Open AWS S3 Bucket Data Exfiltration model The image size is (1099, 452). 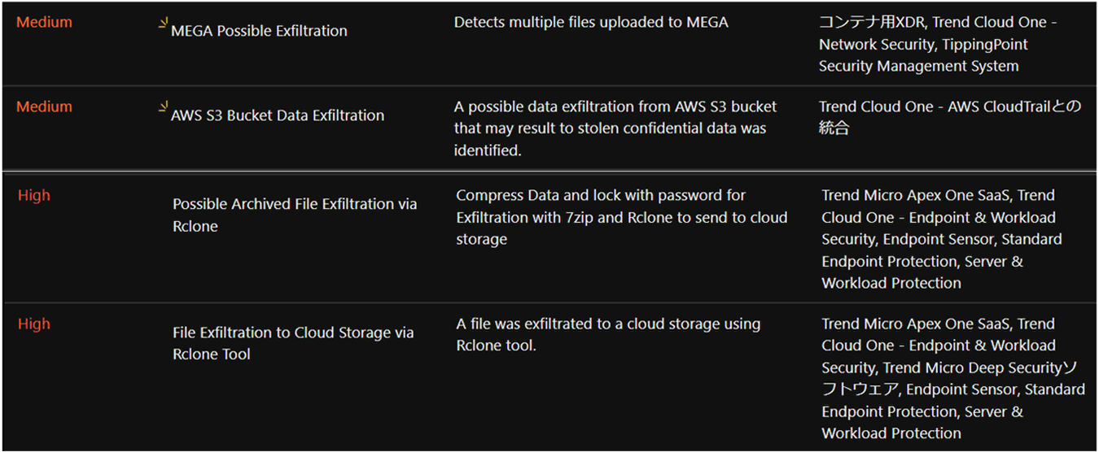click(277, 115)
